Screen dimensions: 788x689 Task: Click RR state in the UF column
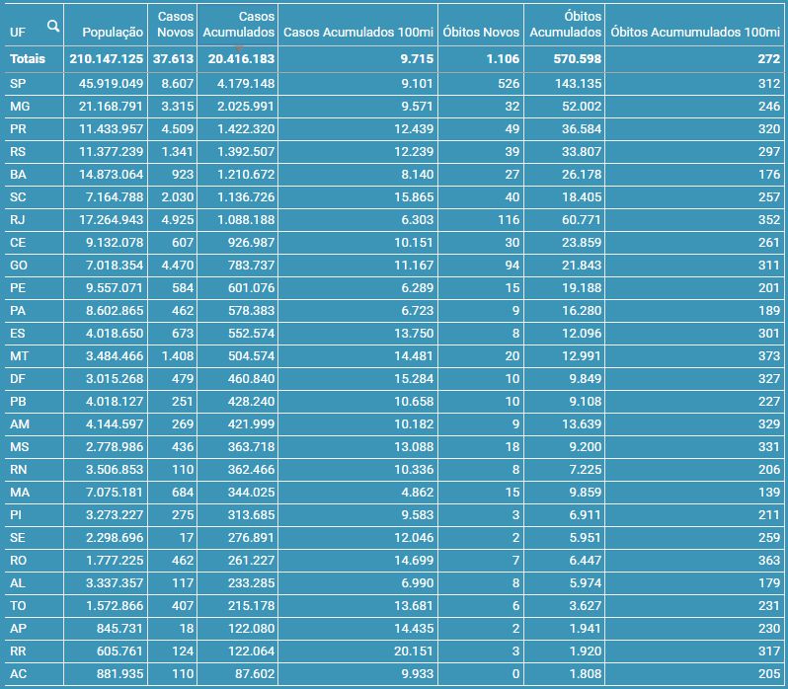point(18,651)
